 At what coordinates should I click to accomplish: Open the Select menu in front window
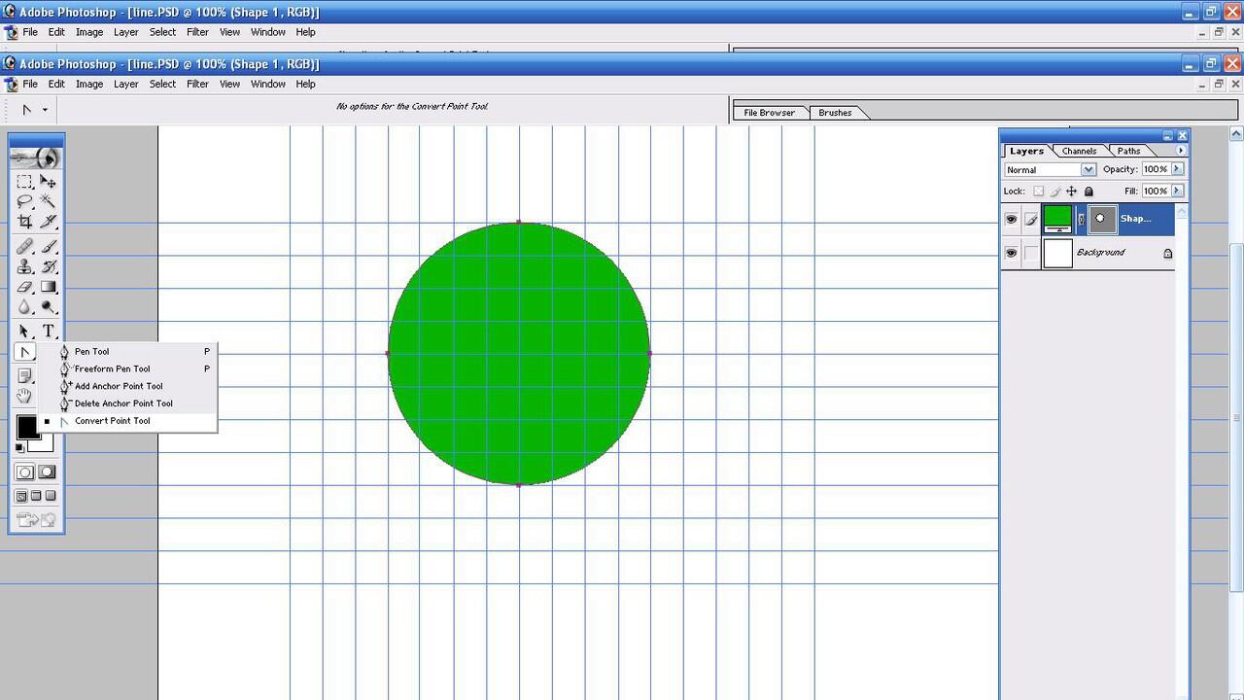pos(162,84)
